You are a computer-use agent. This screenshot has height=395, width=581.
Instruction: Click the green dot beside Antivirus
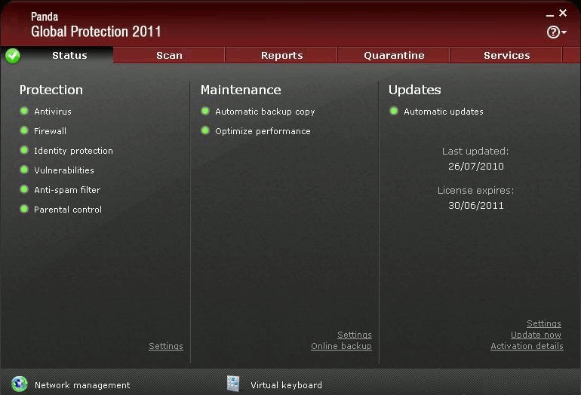(x=24, y=111)
